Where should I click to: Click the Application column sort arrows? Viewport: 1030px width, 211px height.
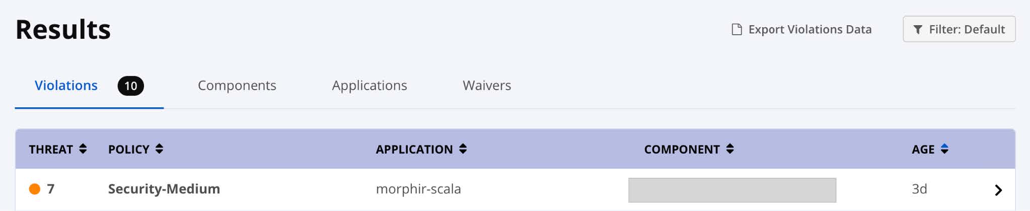[x=463, y=149]
